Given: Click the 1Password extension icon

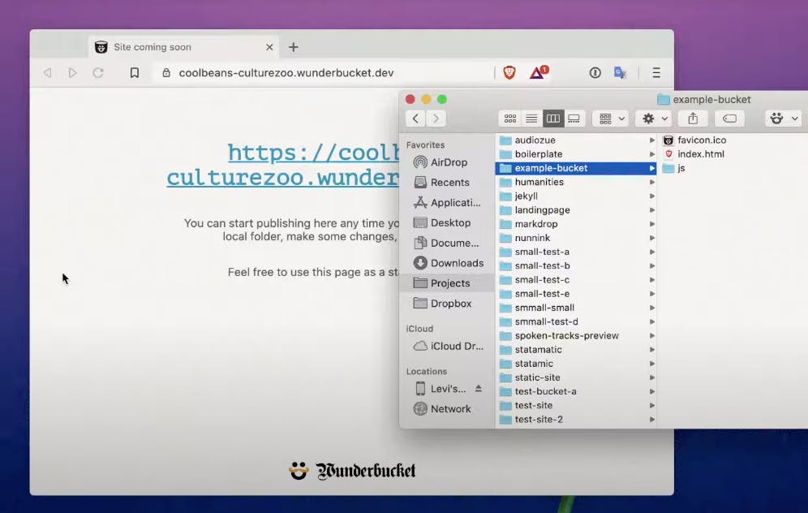Looking at the screenshot, I should 595,73.
